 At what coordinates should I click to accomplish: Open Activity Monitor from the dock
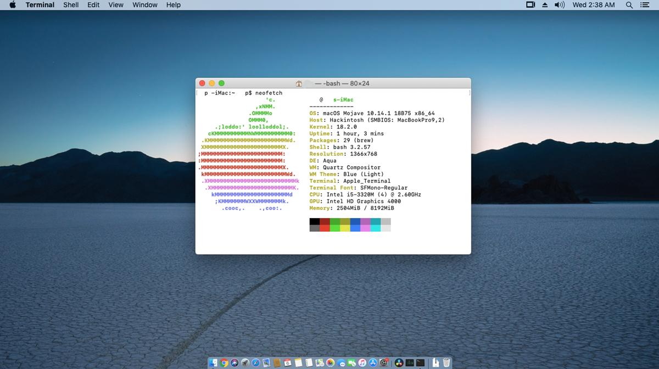click(x=410, y=362)
